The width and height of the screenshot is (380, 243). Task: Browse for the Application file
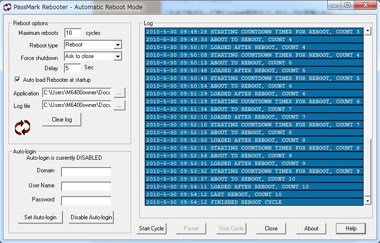[x=120, y=93]
